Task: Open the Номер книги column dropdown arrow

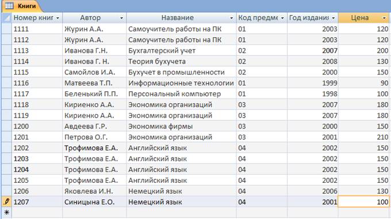Action: [57, 18]
